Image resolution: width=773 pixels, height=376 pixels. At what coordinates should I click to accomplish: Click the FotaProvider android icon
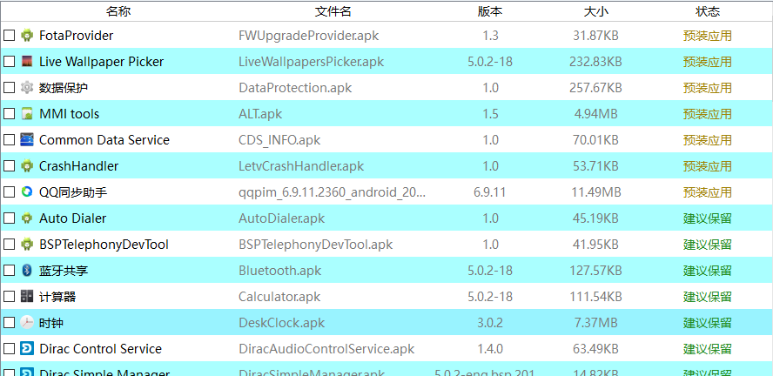27,36
